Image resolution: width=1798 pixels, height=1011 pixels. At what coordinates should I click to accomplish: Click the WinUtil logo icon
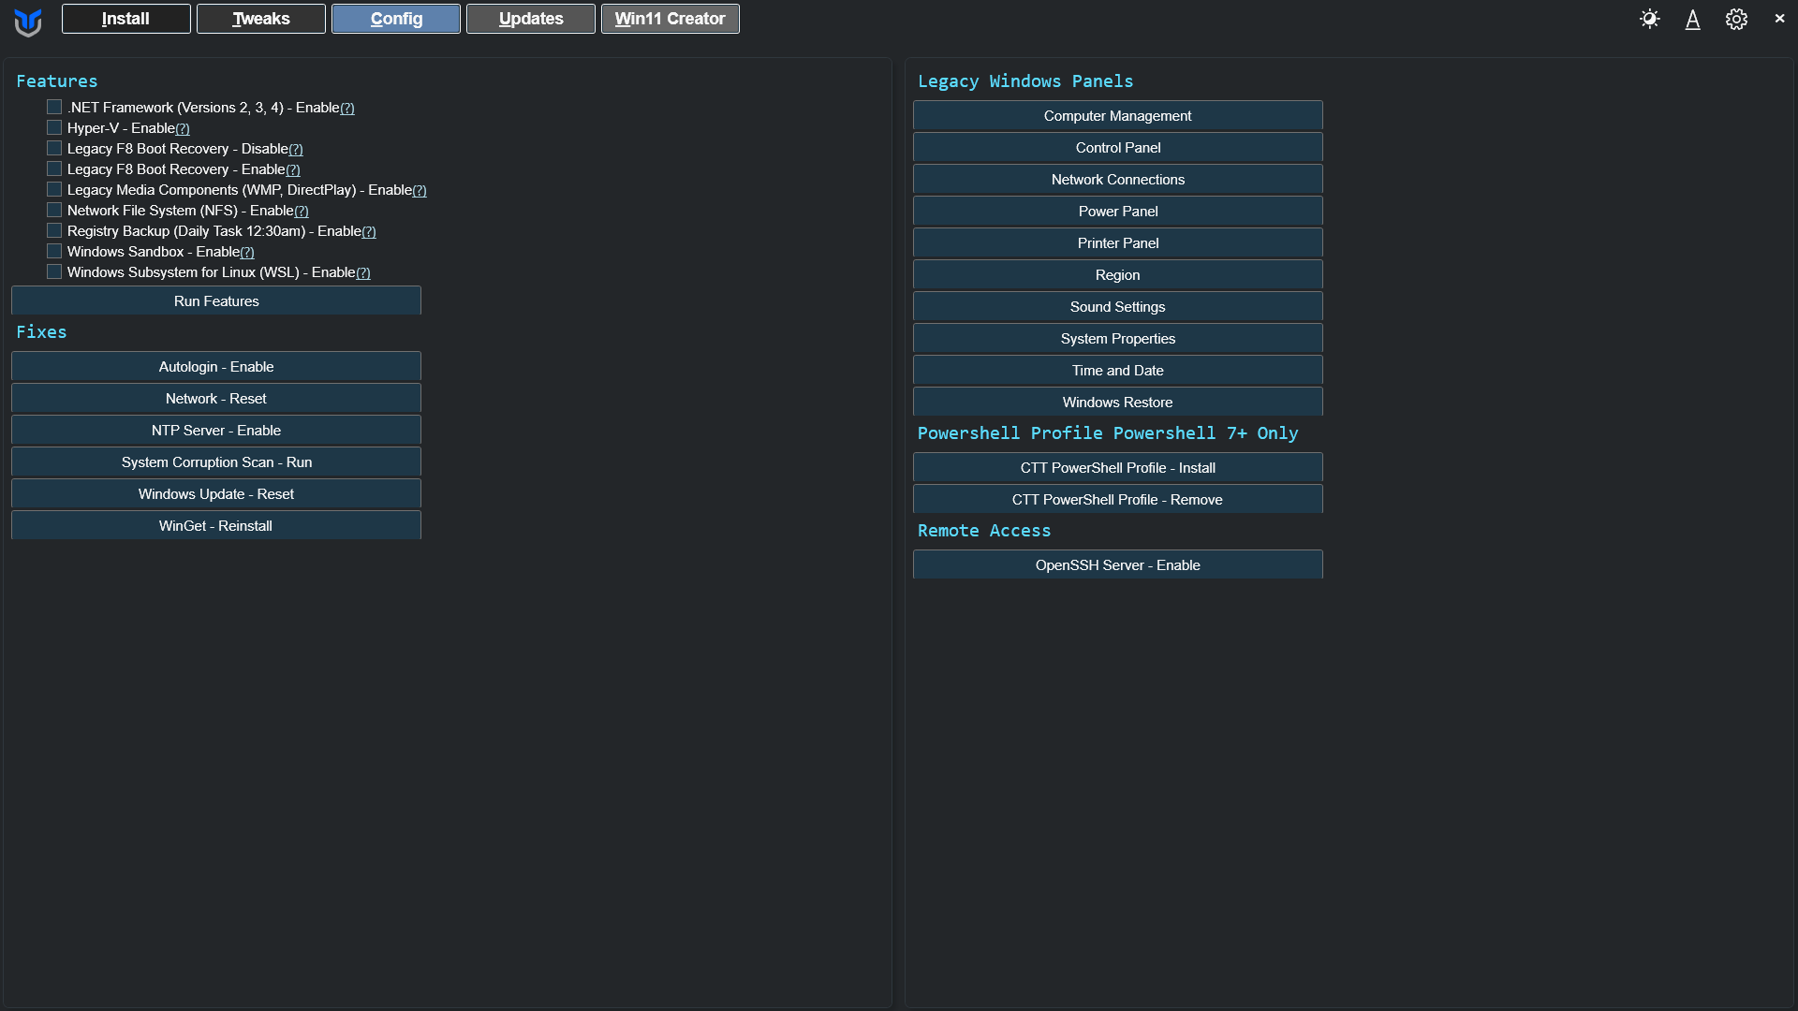pyautogui.click(x=28, y=21)
